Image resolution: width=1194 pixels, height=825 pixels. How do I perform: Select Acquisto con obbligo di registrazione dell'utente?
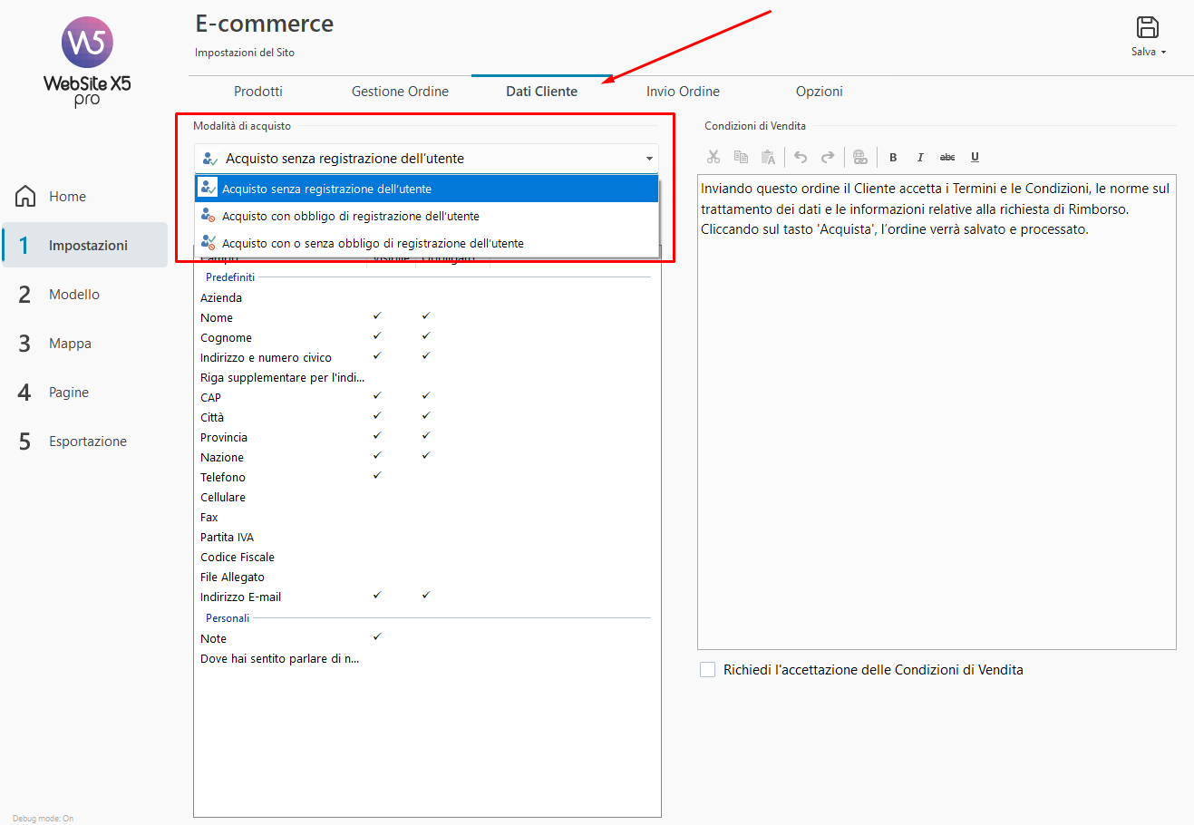[x=351, y=216]
